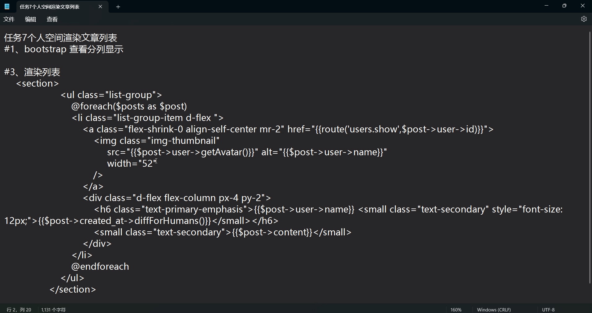The width and height of the screenshot is (592, 313).
Task: Open a new tab with the plus icon
Action: coord(118,7)
